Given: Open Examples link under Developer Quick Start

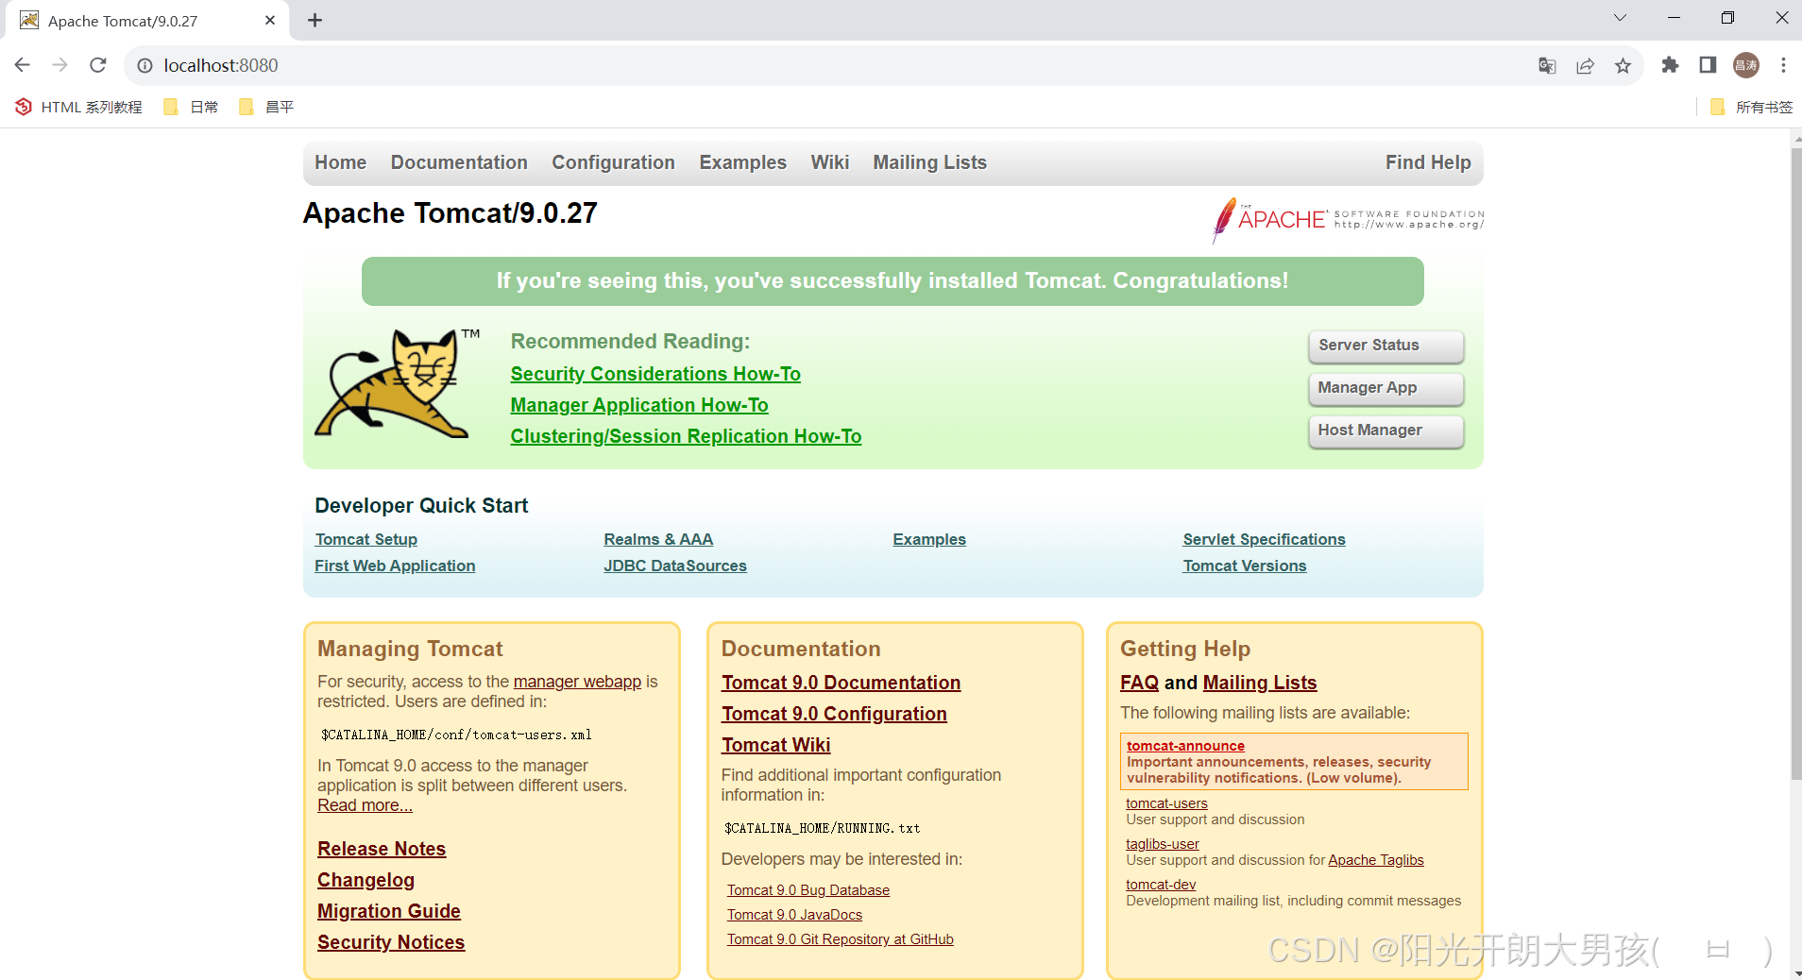Looking at the screenshot, I should pyautogui.click(x=929, y=539).
